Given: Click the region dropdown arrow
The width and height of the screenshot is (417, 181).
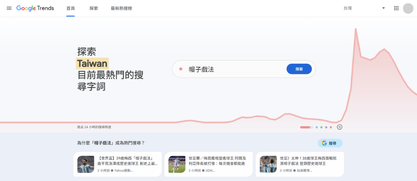Looking at the screenshot, I should [x=383, y=8].
